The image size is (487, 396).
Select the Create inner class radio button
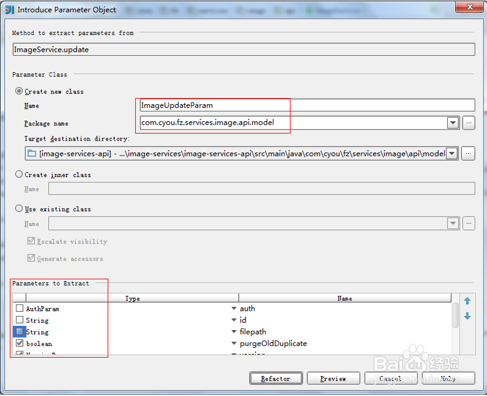[19, 174]
